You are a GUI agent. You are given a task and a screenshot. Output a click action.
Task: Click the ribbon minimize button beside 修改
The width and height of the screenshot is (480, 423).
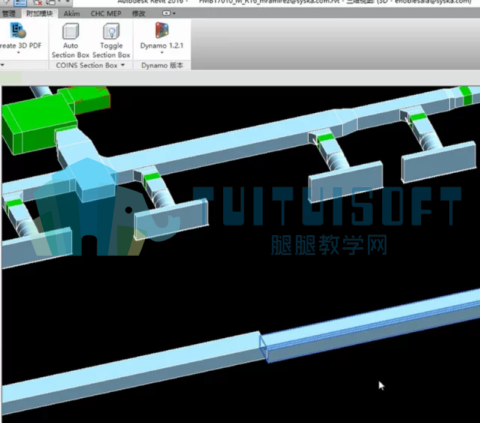166,13
